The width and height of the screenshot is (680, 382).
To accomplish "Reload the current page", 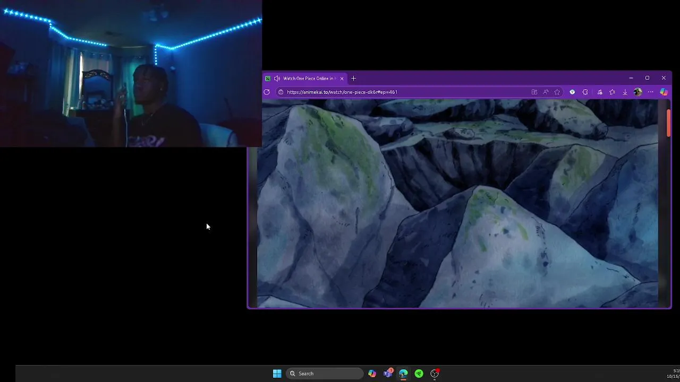I will (x=267, y=92).
